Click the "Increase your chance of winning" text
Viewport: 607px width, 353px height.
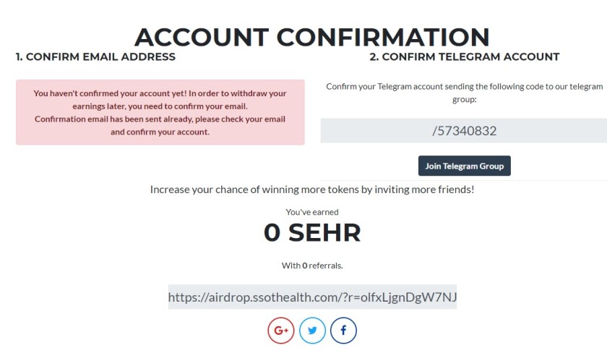(312, 190)
